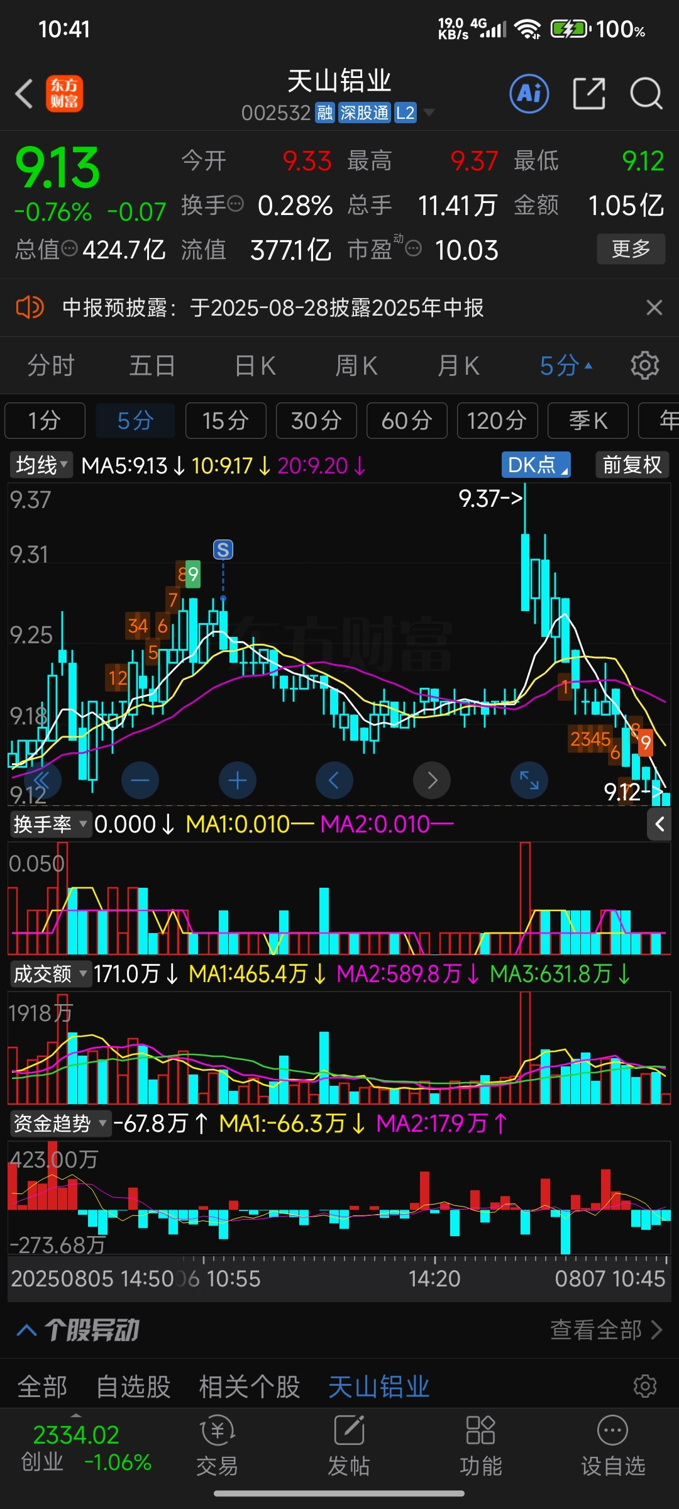This screenshot has height=1509, width=679.
Task: Zoom in chart with plus button
Action: (237, 781)
